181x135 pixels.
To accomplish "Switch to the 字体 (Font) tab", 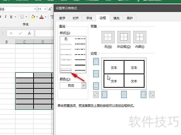I will [x=89, y=18].
